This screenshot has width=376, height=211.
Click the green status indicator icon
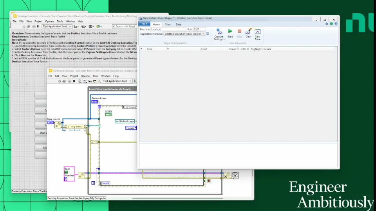[x=331, y=24]
